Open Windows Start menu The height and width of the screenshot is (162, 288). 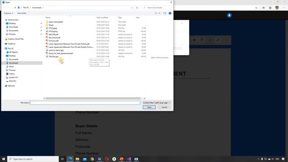point(4,159)
